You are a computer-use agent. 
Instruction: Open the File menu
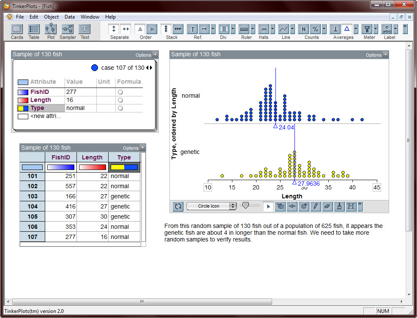tap(20, 17)
